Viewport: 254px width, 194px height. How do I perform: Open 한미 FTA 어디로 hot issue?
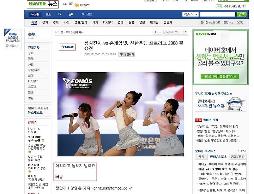[x=34, y=131]
